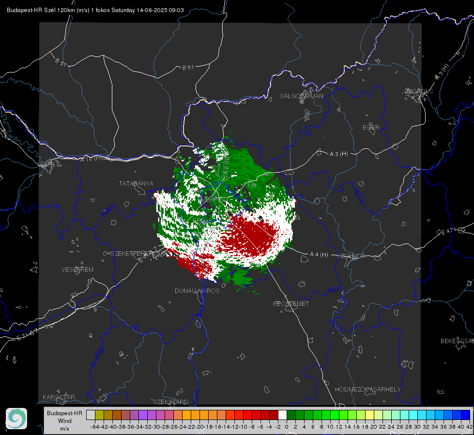Pick the grey swatch left of -64

coord(91,415)
